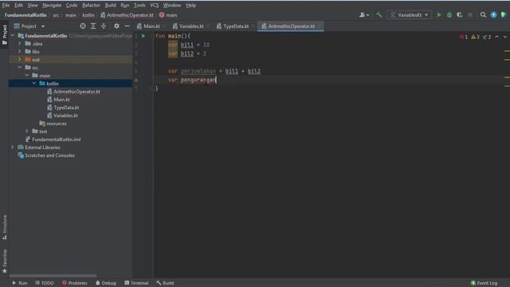510x287 pixels.
Task: Run the VariablesKt configuration
Action: point(439,15)
